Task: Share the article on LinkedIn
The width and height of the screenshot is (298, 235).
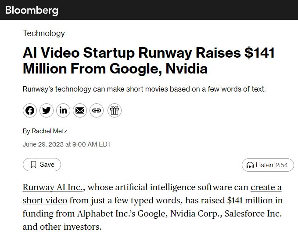Action: click(63, 110)
